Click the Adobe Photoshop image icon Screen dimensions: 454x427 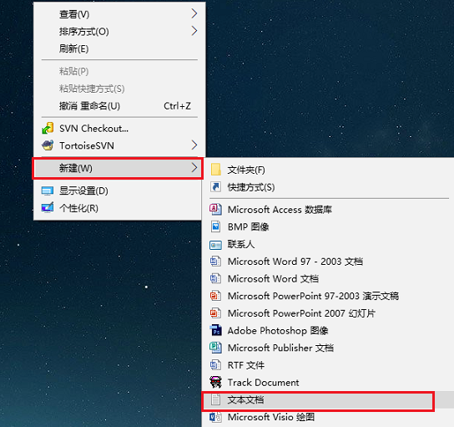215,330
